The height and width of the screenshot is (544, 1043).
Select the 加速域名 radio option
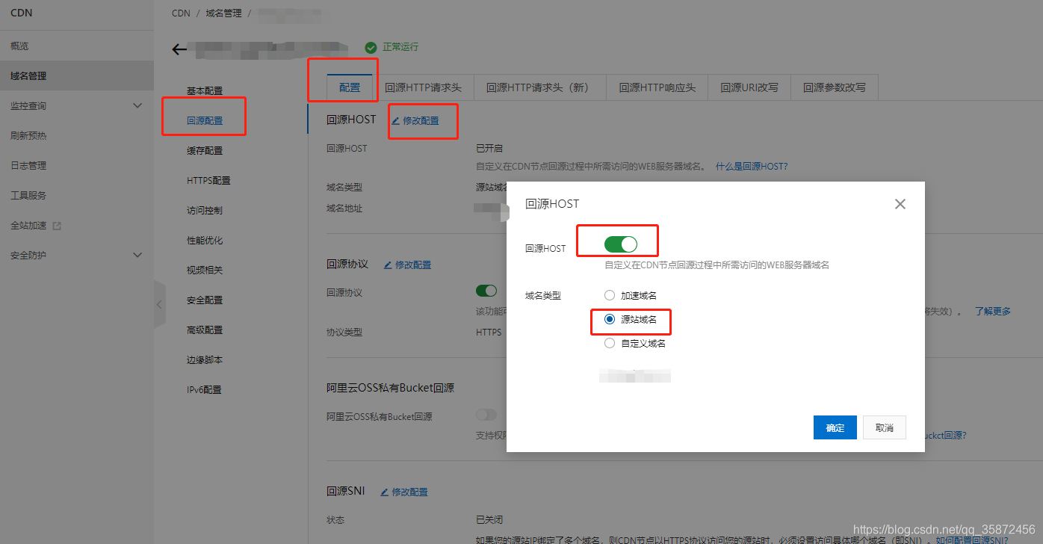click(610, 295)
